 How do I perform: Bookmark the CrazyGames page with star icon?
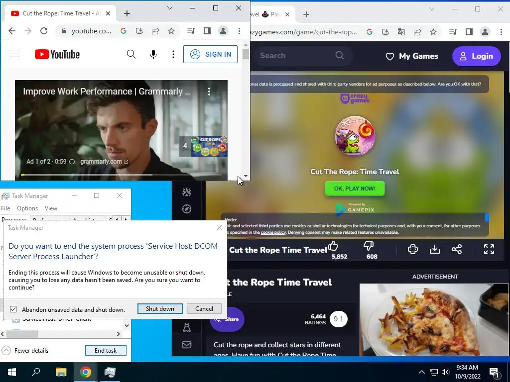click(433, 32)
